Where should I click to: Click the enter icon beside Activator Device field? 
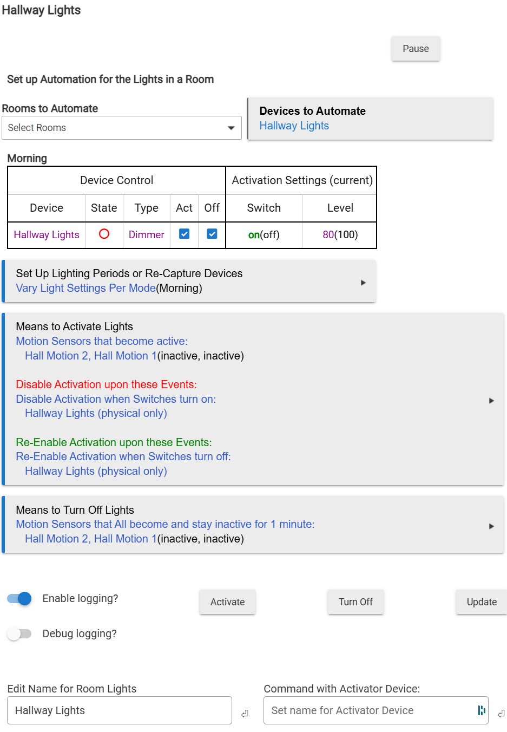pyautogui.click(x=501, y=714)
